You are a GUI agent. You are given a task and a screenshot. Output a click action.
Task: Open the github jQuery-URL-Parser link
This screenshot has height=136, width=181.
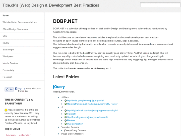click(92, 104)
